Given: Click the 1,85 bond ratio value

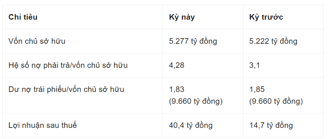Looking at the screenshot, I should click(x=257, y=89).
